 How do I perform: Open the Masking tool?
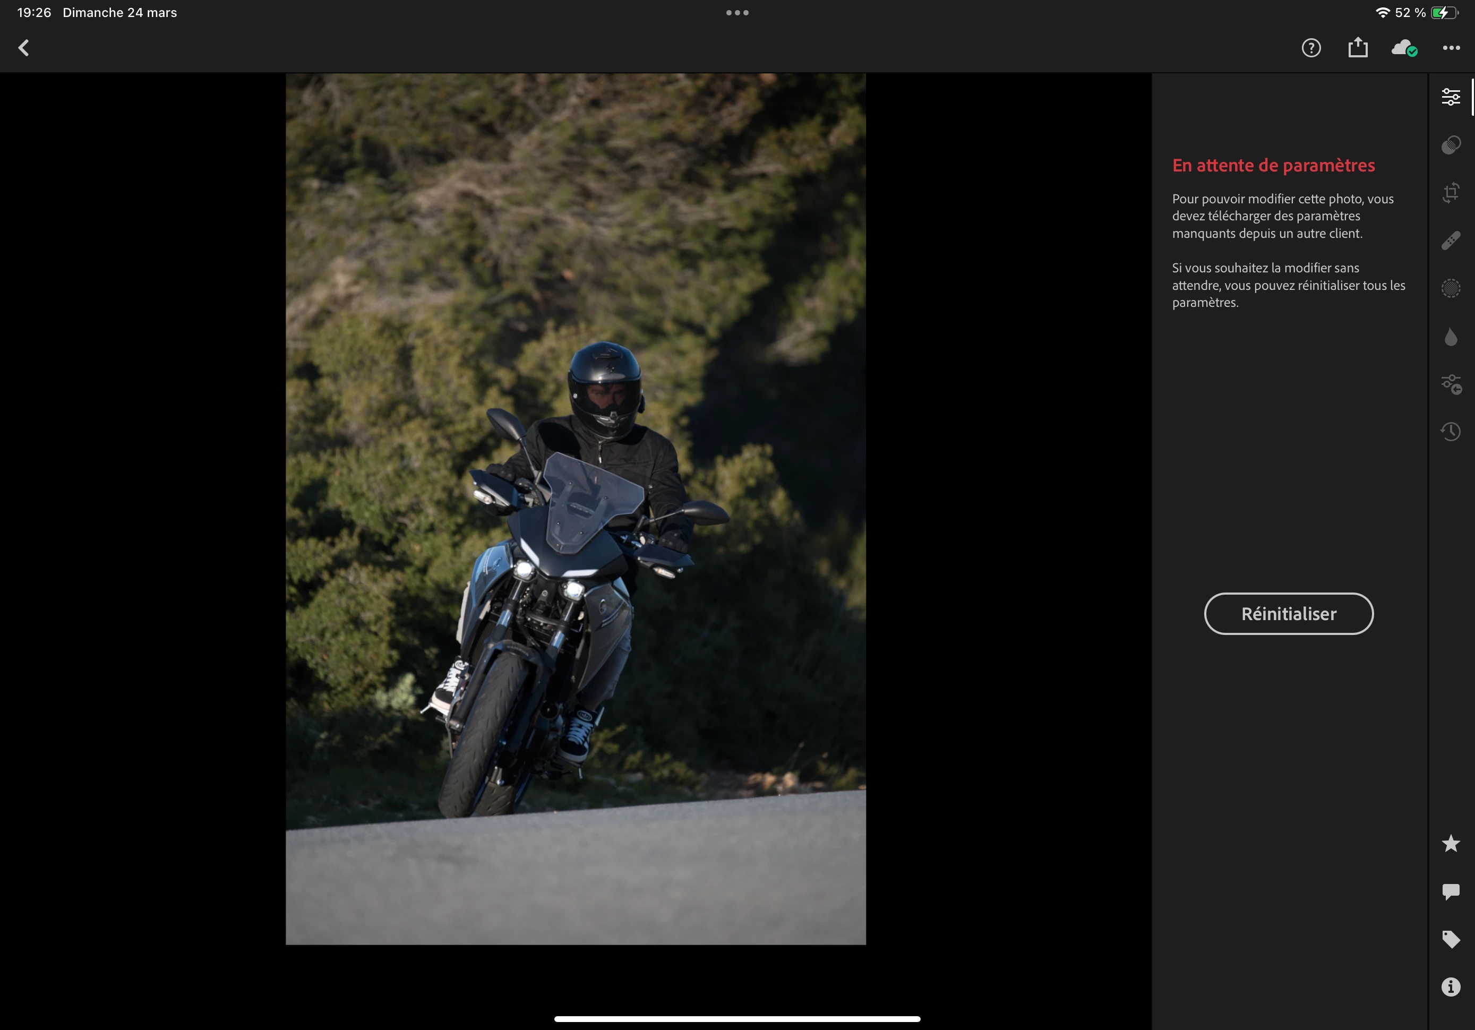(x=1451, y=288)
